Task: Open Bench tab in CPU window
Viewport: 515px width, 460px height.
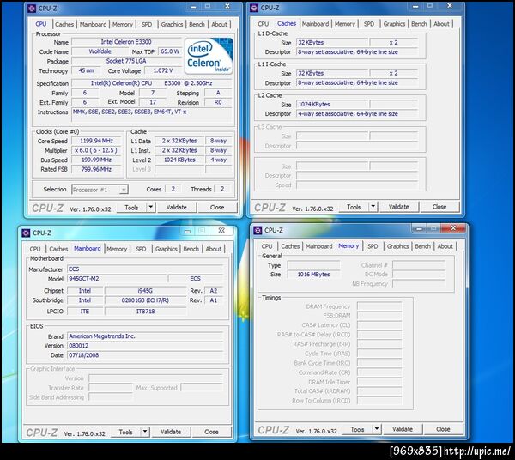Action: pos(197,24)
